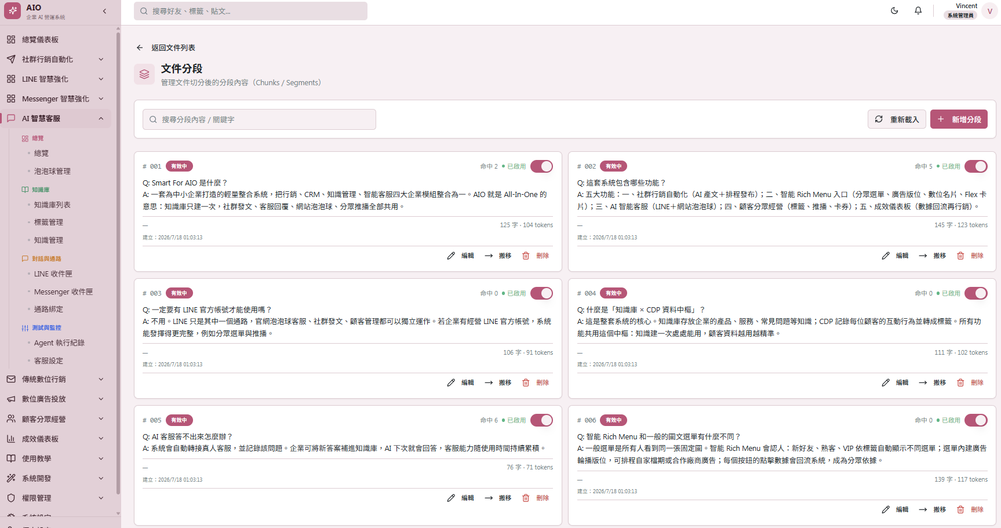The image size is (1001, 528).
Task: Open 泡泡球管理 submenu item
Action: click(x=52, y=171)
